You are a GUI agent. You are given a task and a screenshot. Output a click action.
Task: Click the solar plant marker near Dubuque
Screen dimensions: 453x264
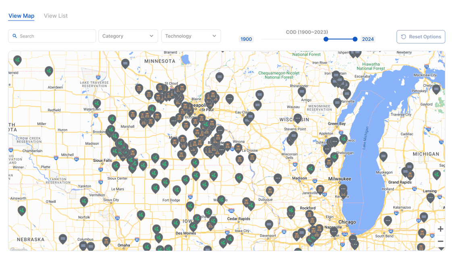(270, 190)
